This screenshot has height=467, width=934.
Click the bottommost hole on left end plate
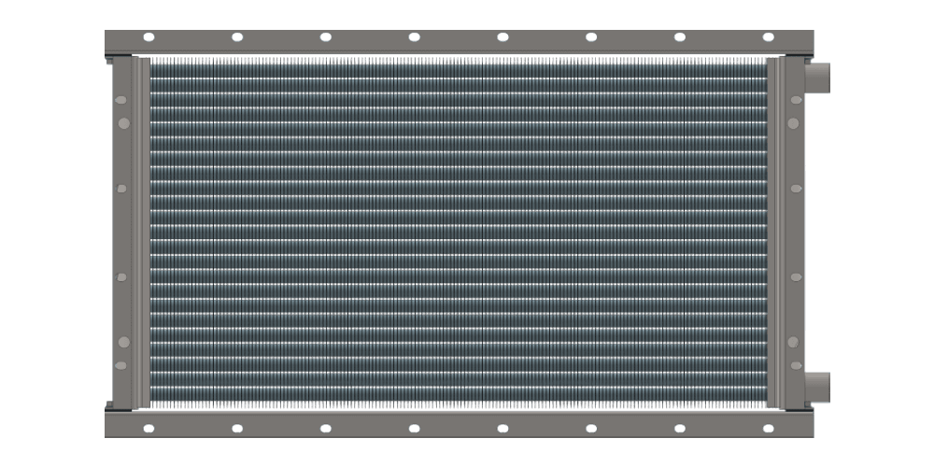[121, 365]
